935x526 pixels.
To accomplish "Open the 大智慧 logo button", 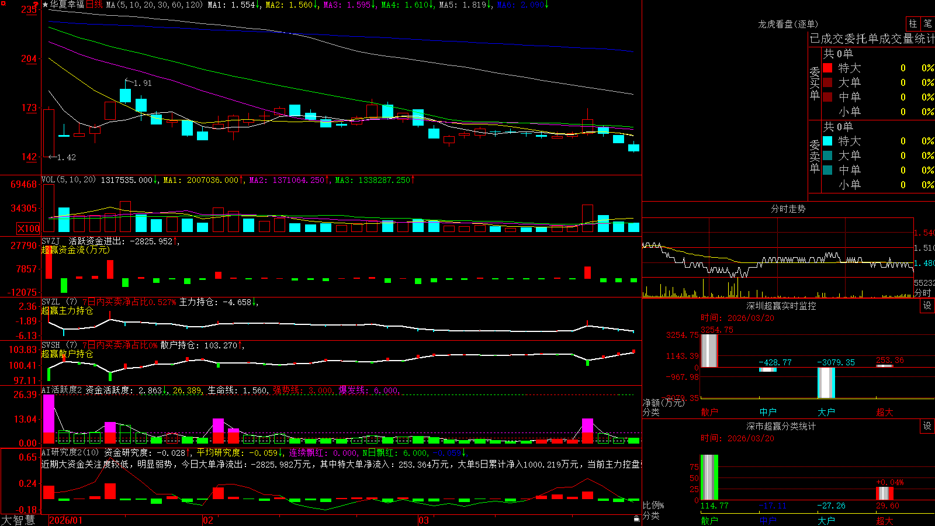I will click(18, 520).
